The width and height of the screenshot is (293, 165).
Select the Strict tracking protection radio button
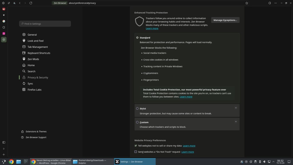point(137,109)
